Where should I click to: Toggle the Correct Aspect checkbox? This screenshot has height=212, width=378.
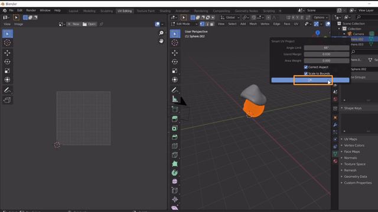coord(306,67)
